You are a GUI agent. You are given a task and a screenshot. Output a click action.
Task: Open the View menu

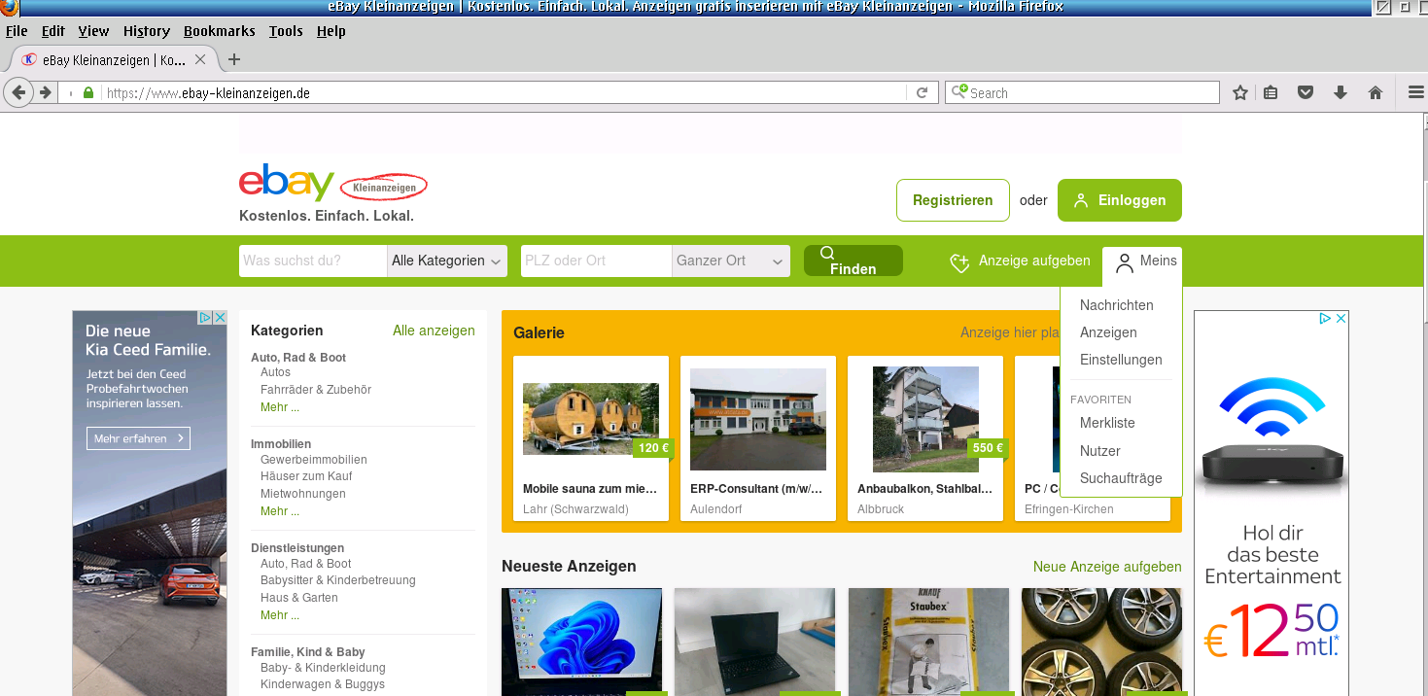point(93,31)
